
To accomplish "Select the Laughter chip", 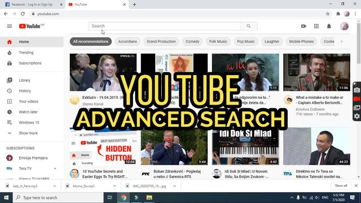I will pos(272,41).
